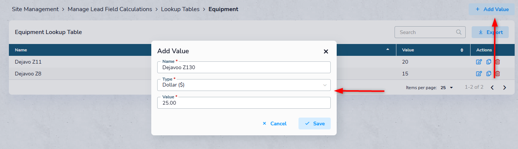Image resolution: width=518 pixels, height=149 pixels.
Task: Select the Dejavoo Z8 name cell
Action: 28,74
